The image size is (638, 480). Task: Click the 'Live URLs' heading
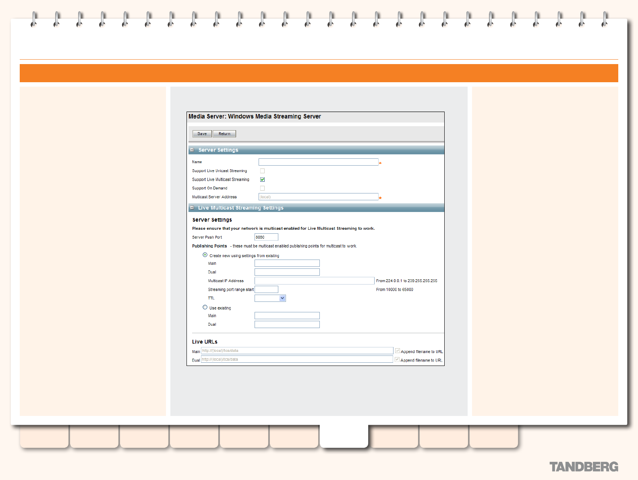(205, 342)
